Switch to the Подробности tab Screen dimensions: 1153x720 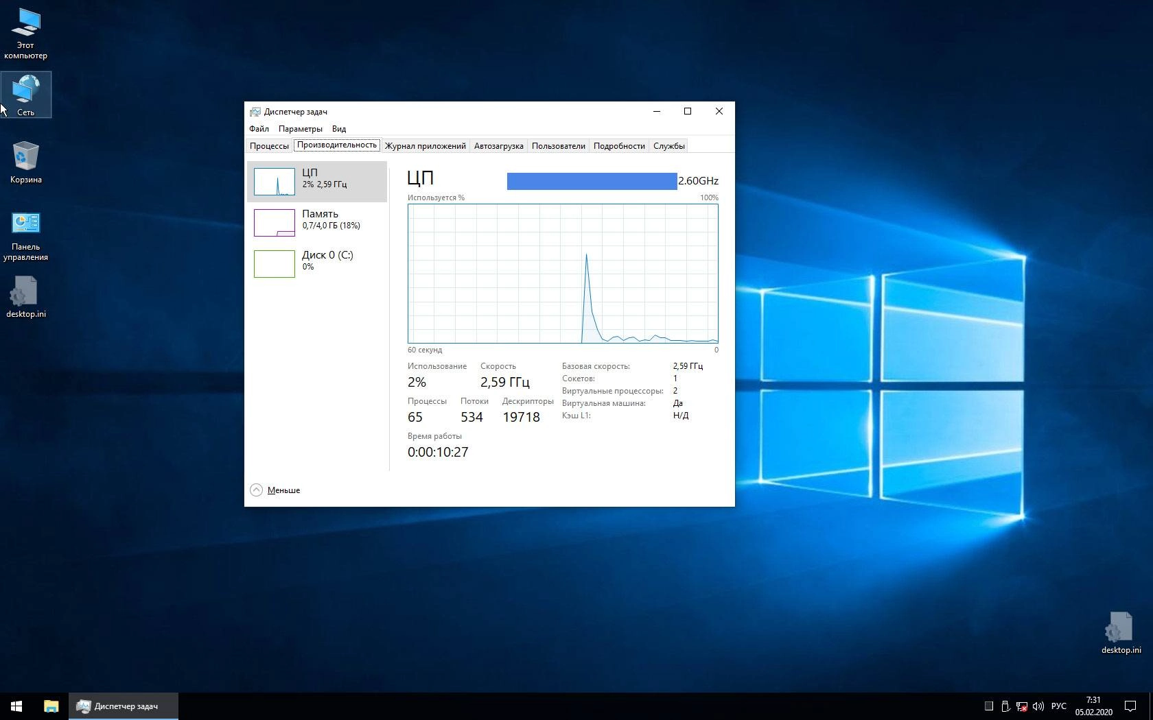tap(619, 146)
